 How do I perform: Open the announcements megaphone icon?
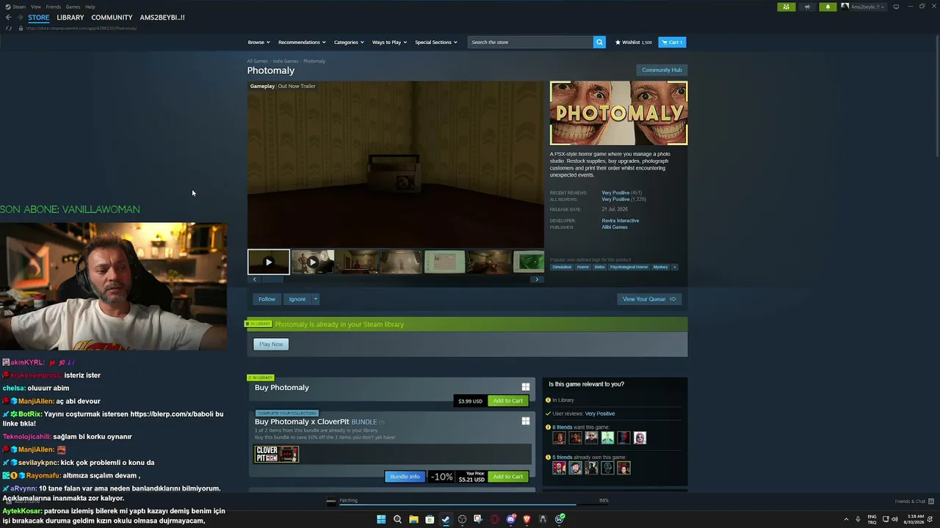(807, 7)
